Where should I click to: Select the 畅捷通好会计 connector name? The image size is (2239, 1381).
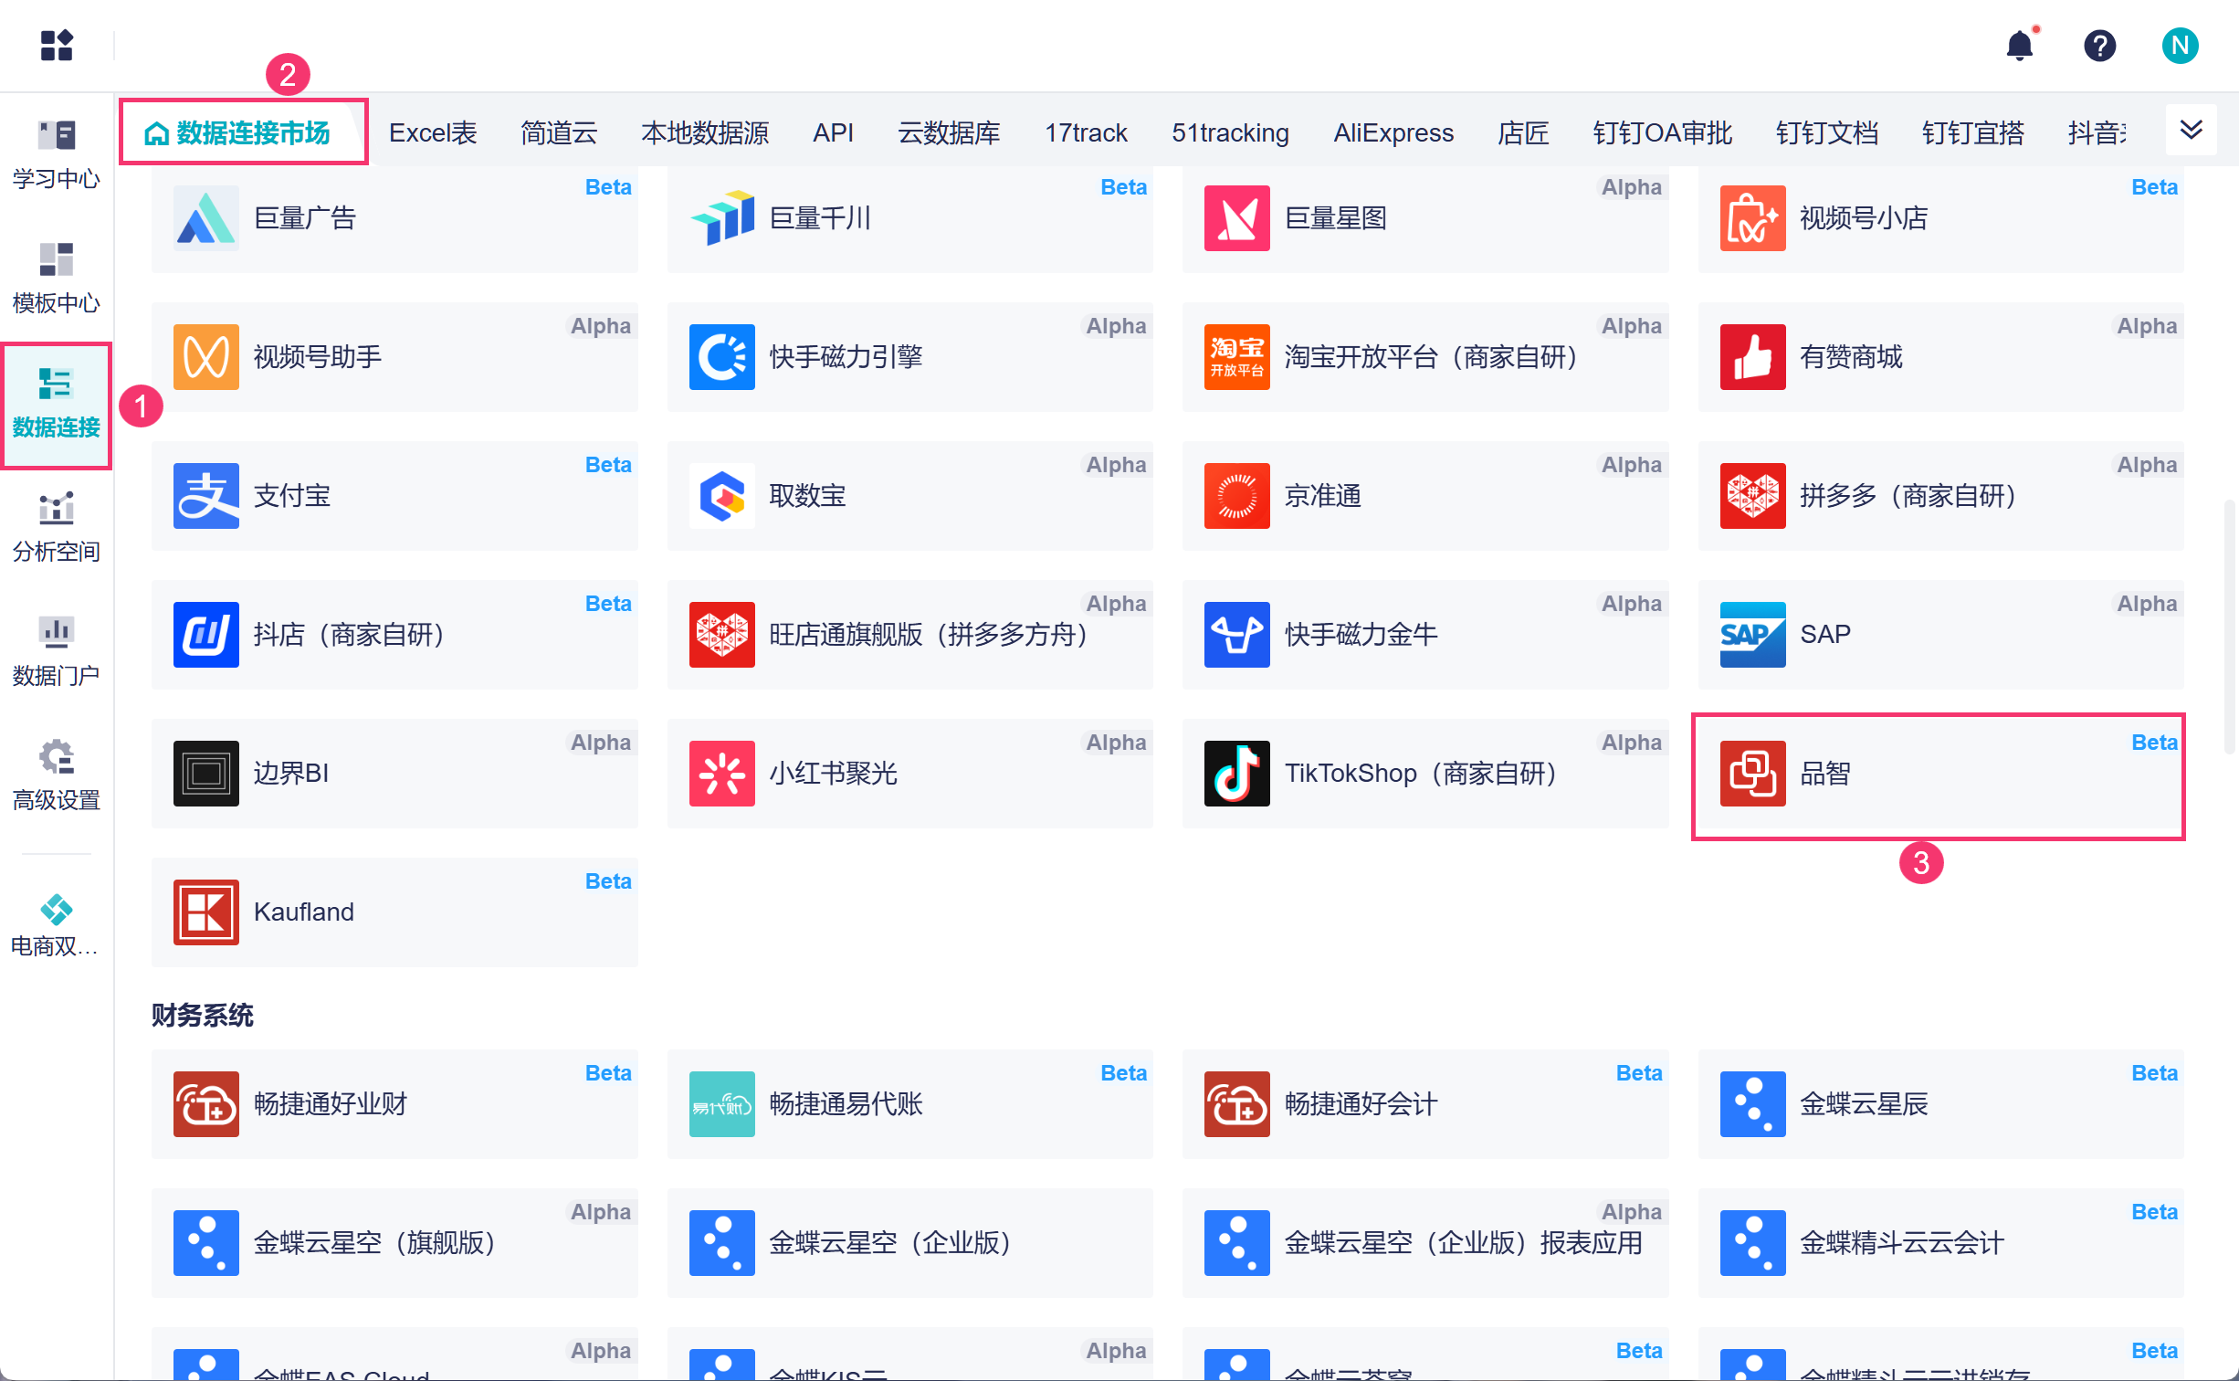click(x=1361, y=1104)
